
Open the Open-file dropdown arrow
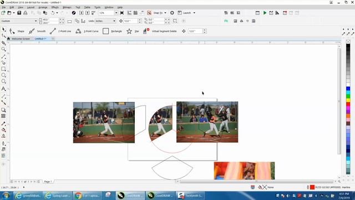[x=13, y=13]
